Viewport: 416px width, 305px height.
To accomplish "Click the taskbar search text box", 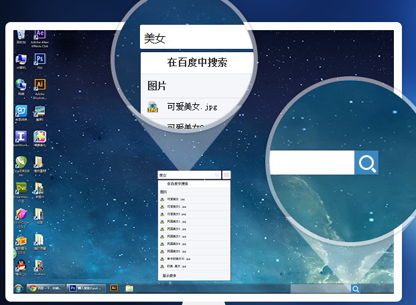I will pyautogui.click(x=320, y=288).
